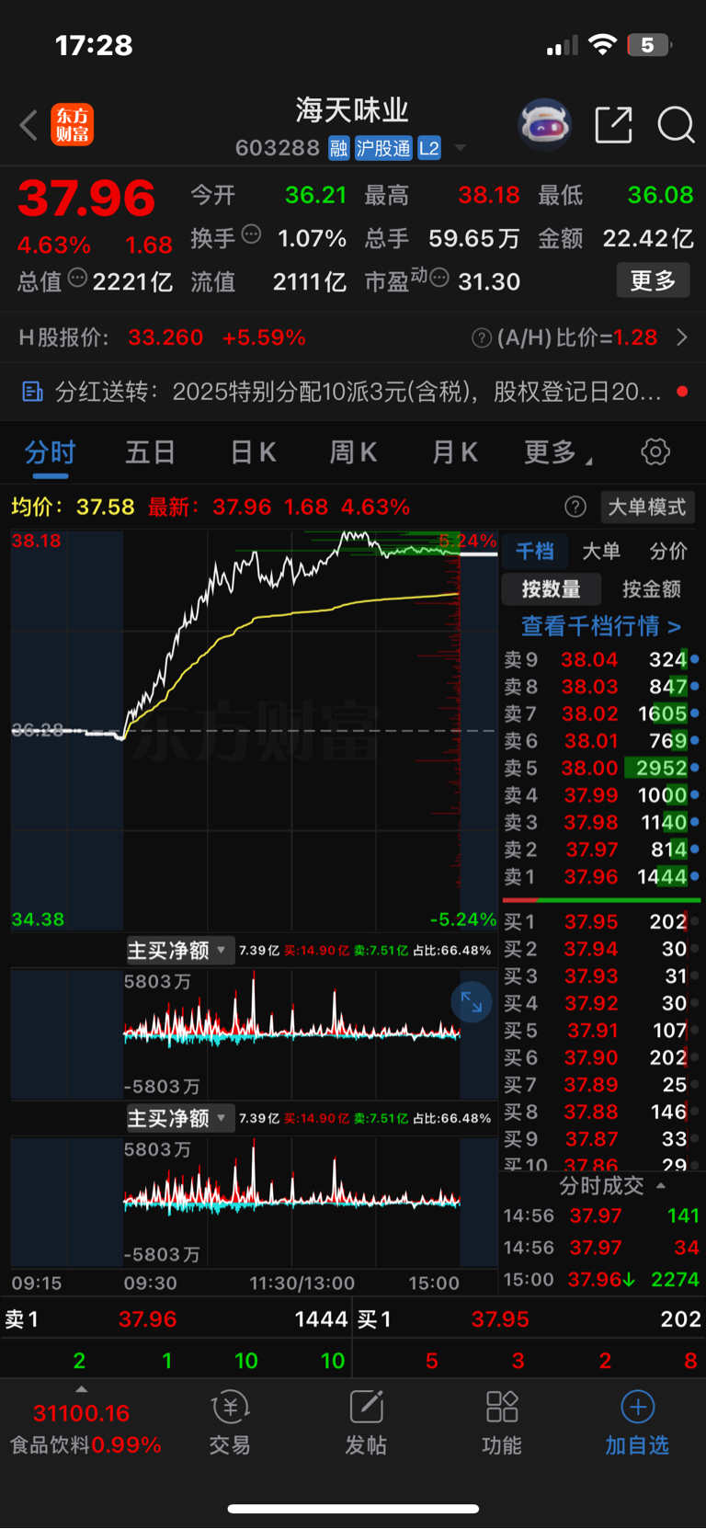The image size is (706, 1529).
Task: Open the dividend notice document icon
Action: pos(32,393)
